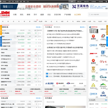Screen dimensions: 108x108
Task: Click 历史价格 > link in SMM价格 panel
Action: pos(39,27)
